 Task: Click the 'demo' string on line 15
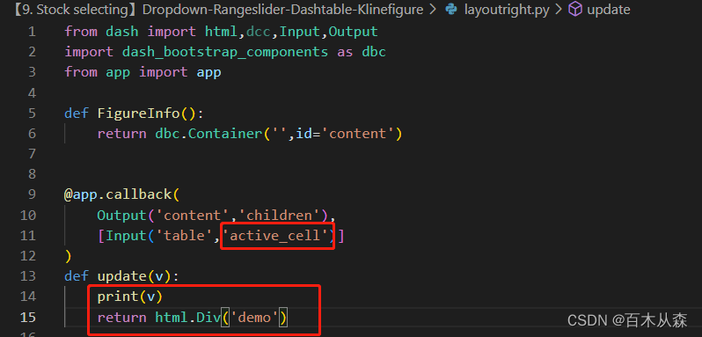[254, 318]
